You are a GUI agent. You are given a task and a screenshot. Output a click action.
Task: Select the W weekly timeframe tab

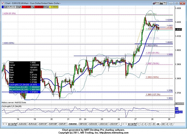pos(171,124)
